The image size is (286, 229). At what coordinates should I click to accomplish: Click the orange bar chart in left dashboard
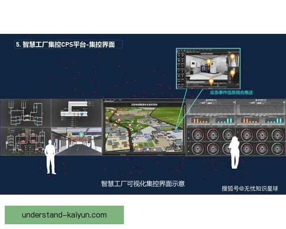(200, 120)
